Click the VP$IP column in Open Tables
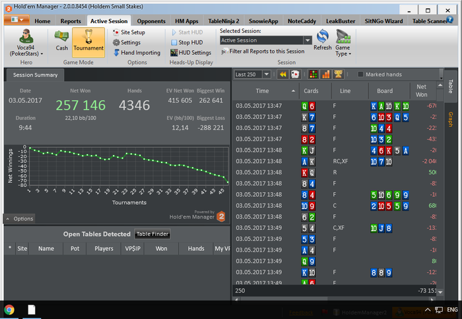Screen dimensions: 462x319 (x=133, y=248)
